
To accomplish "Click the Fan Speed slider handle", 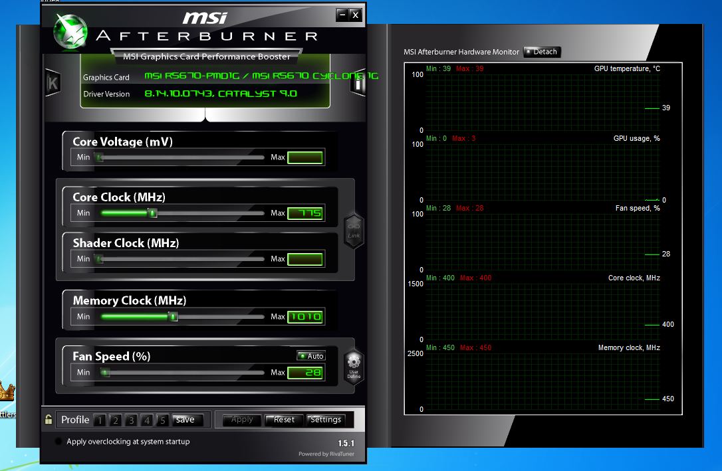I will 105,373.
